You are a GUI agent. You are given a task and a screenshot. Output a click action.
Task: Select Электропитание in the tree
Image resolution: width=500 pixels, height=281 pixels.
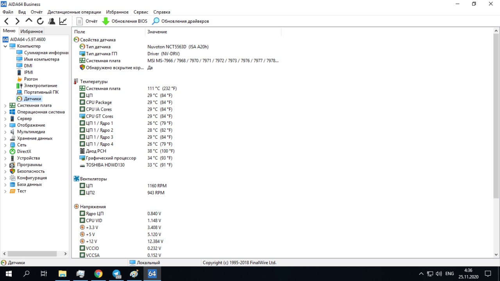coord(37,86)
